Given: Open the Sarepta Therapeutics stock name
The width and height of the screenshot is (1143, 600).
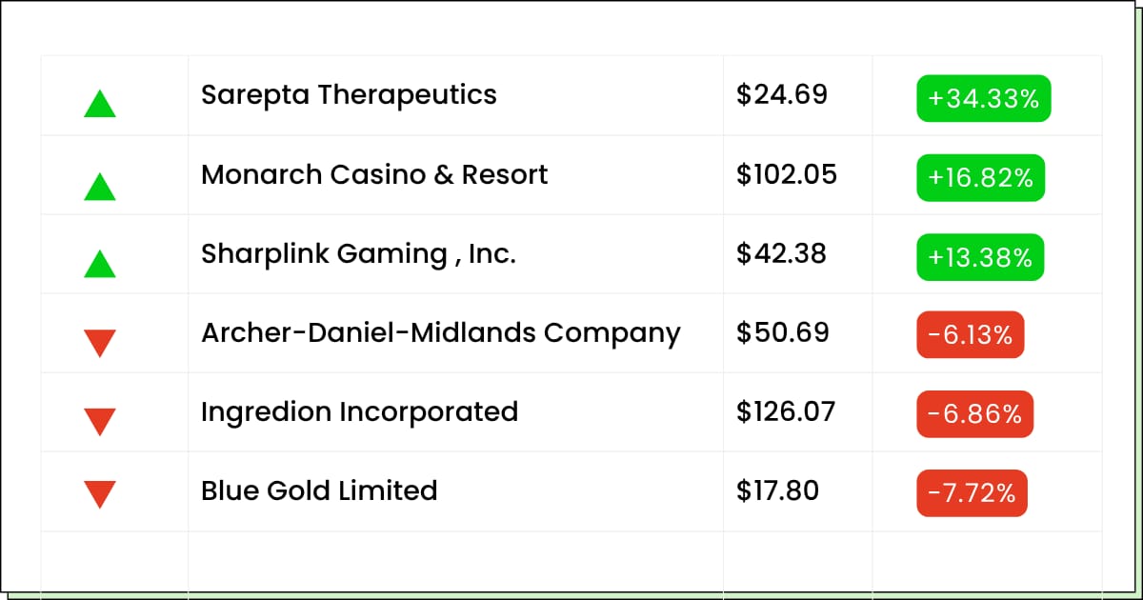Looking at the screenshot, I should pyautogui.click(x=349, y=95).
